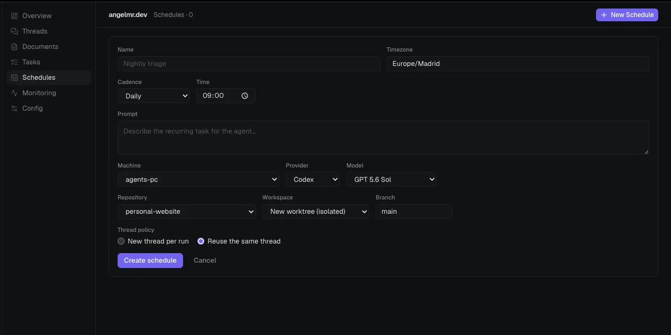The image size is (671, 335).
Task: Click the Branch field containing main
Action: pyautogui.click(x=414, y=212)
